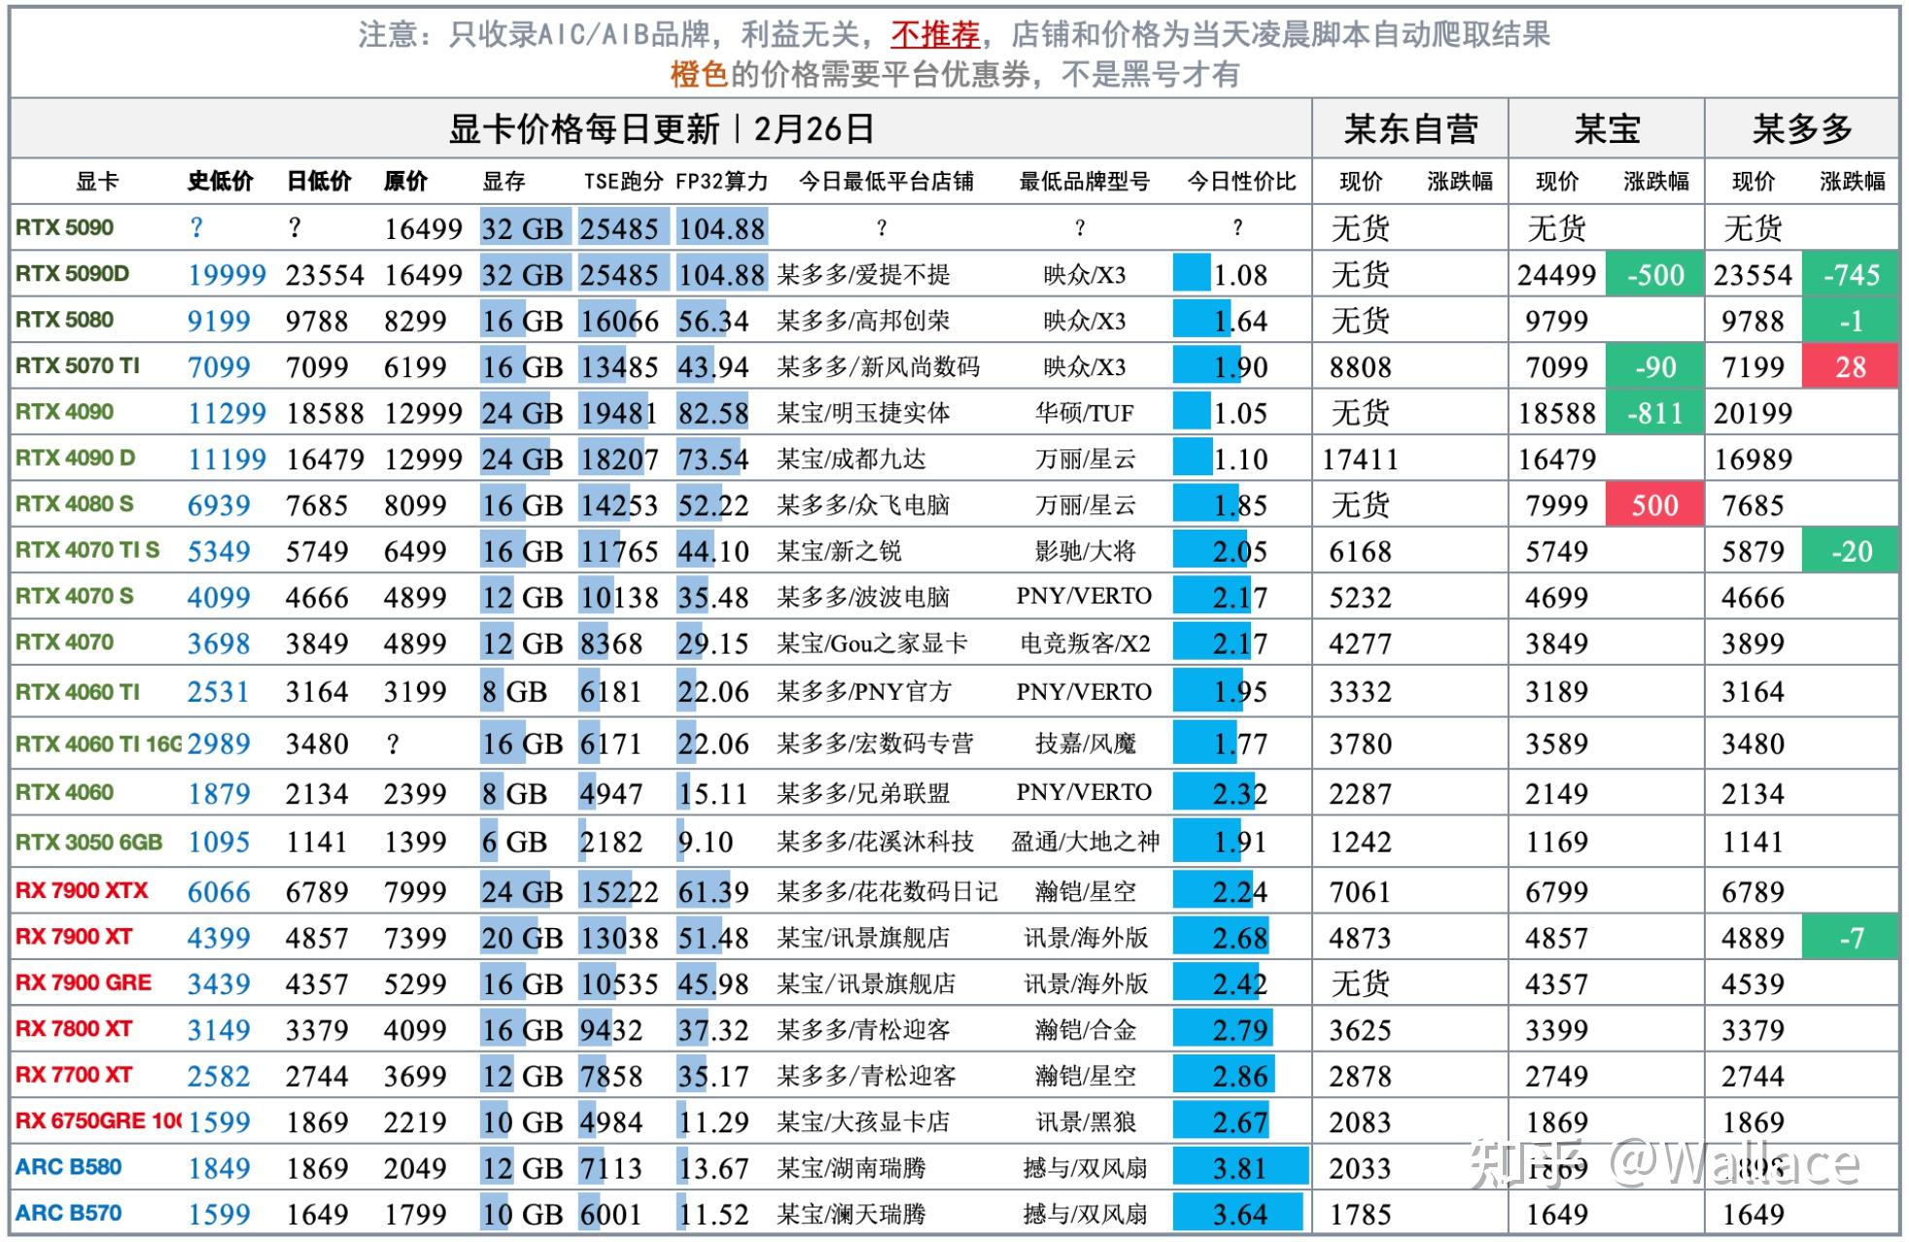Click the underlined red 不推荐 text

pos(934,35)
